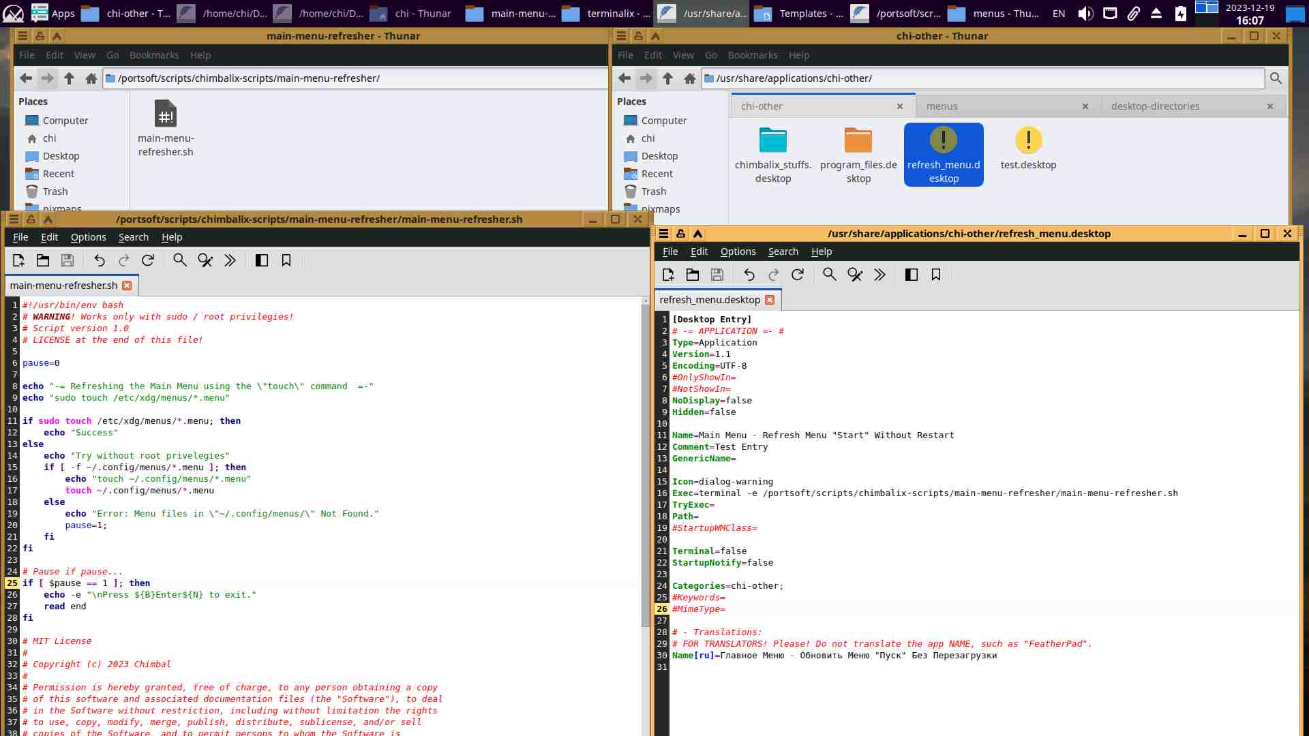Toggle side-pane icon in main-menu-refresher.sh editor toolbar
The height and width of the screenshot is (736, 1309).
pos(262,260)
